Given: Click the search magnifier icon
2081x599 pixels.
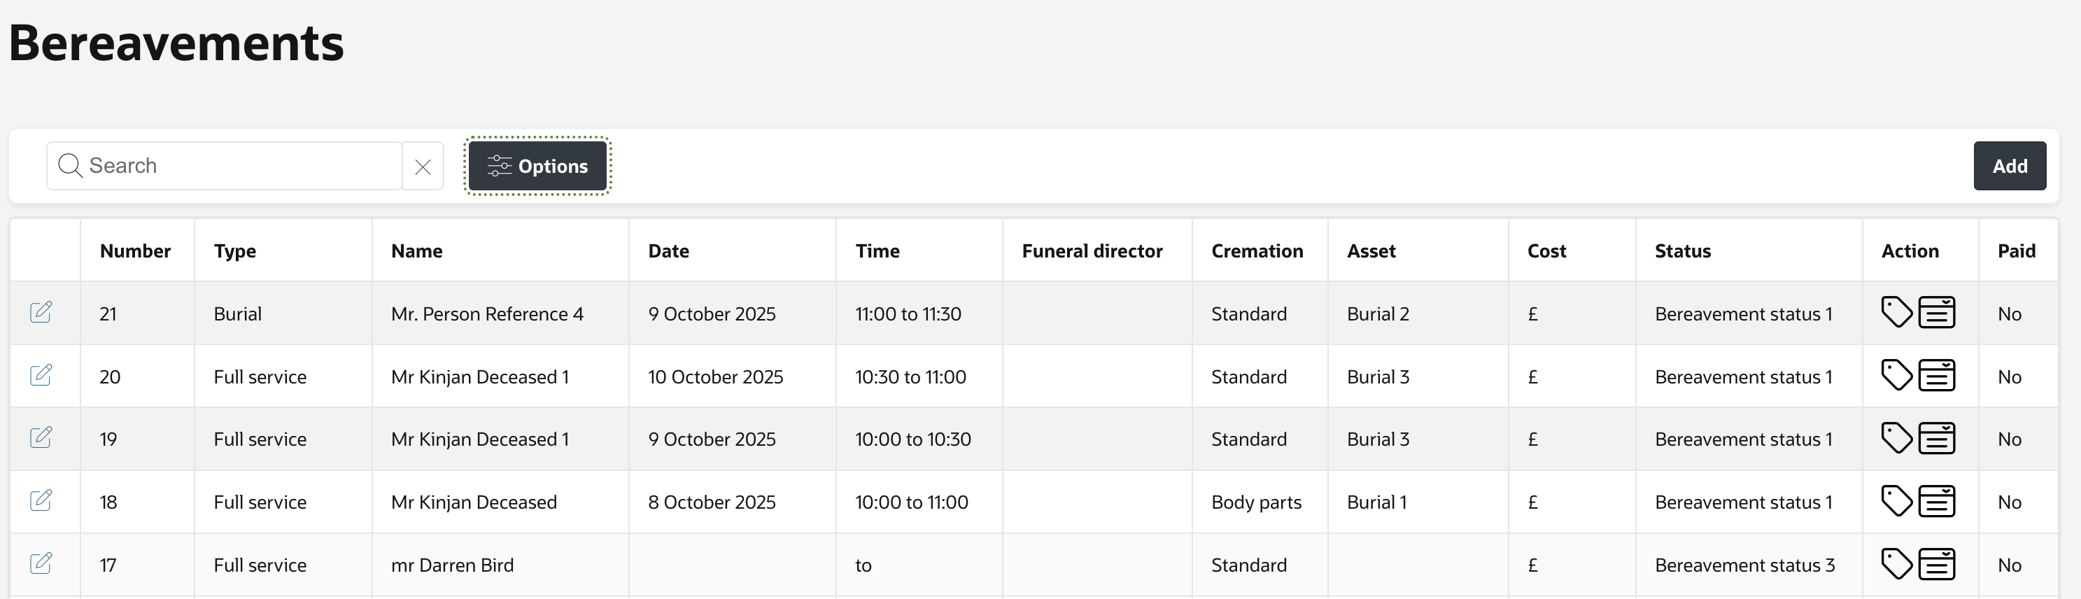Looking at the screenshot, I should 70,167.
